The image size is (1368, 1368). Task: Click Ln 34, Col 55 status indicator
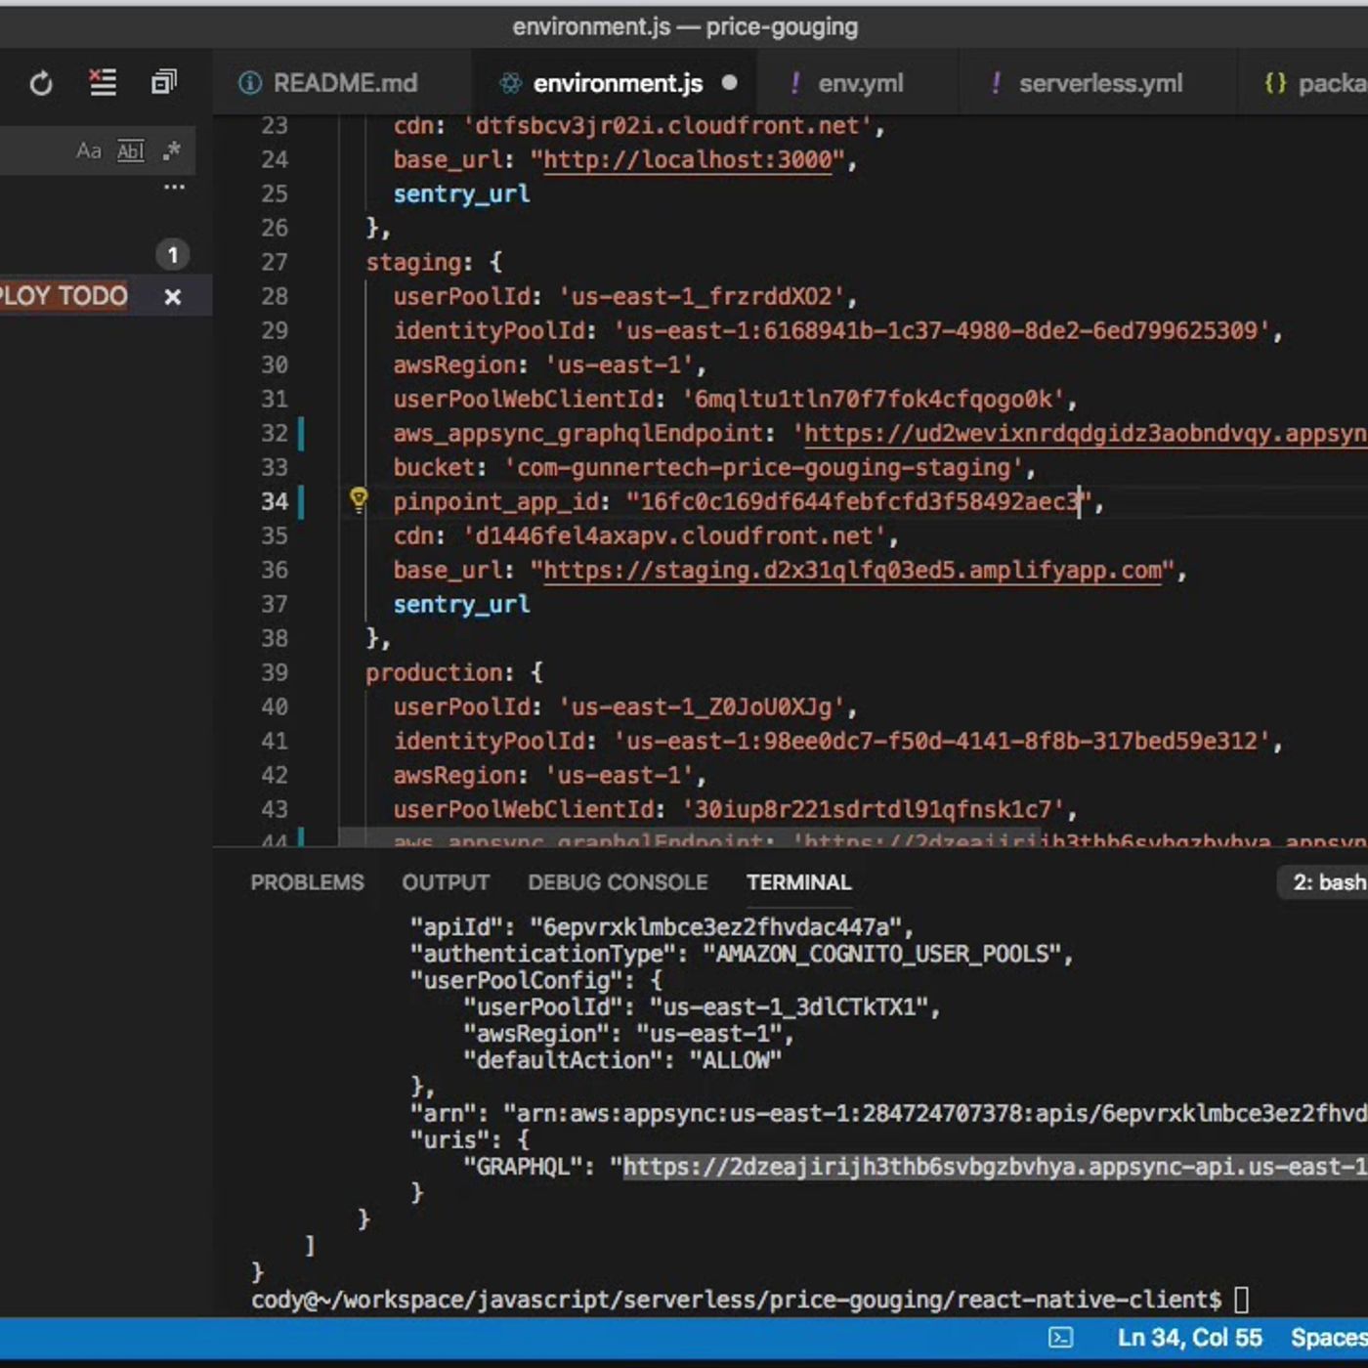[x=1189, y=1338]
